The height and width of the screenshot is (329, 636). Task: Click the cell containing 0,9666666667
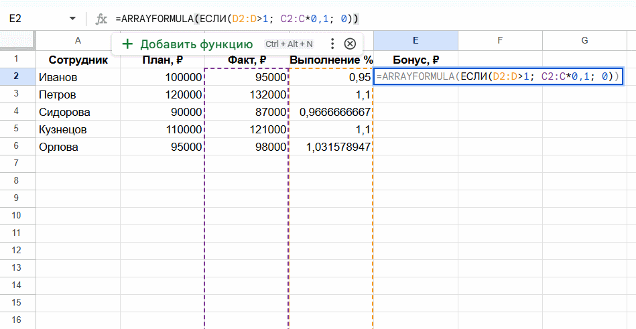331,112
